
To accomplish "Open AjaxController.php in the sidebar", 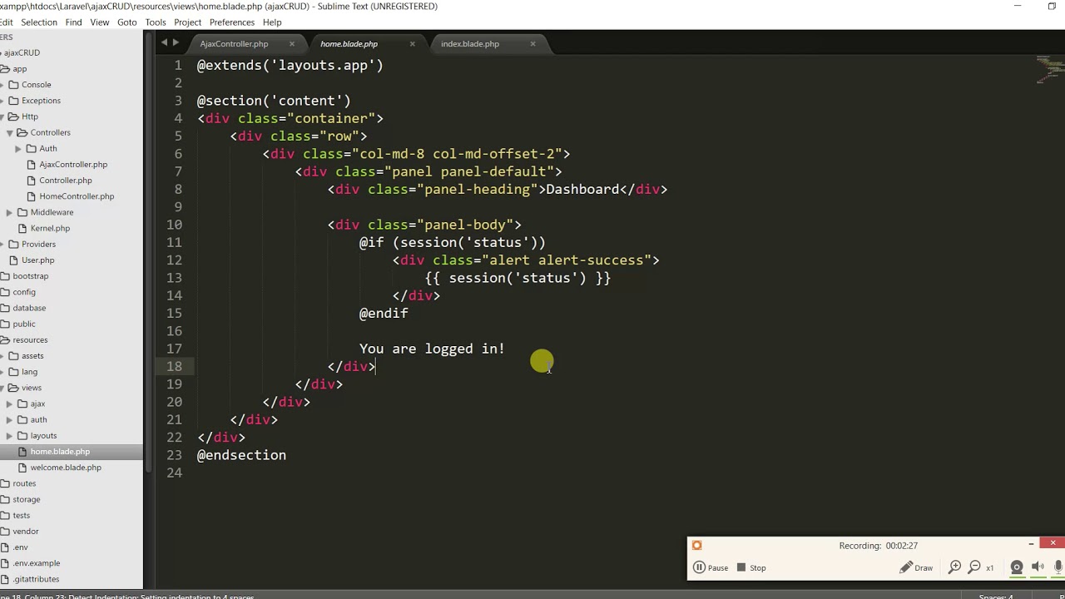I will [x=73, y=165].
